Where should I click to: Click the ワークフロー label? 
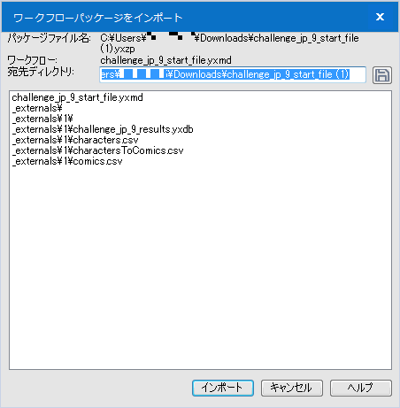coord(32,60)
